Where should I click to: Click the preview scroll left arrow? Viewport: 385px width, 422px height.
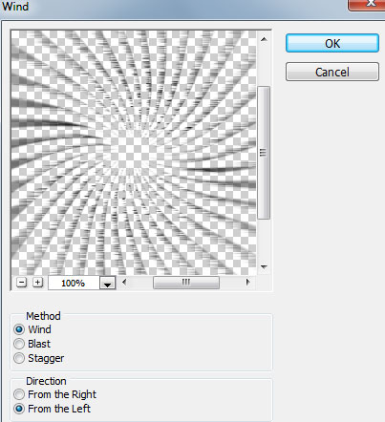tap(124, 282)
